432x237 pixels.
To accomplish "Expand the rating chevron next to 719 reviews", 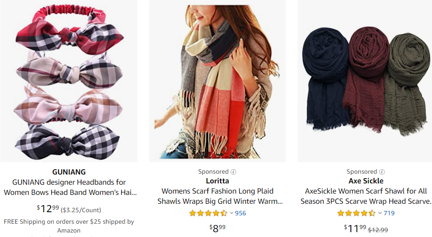I will tap(380, 213).
